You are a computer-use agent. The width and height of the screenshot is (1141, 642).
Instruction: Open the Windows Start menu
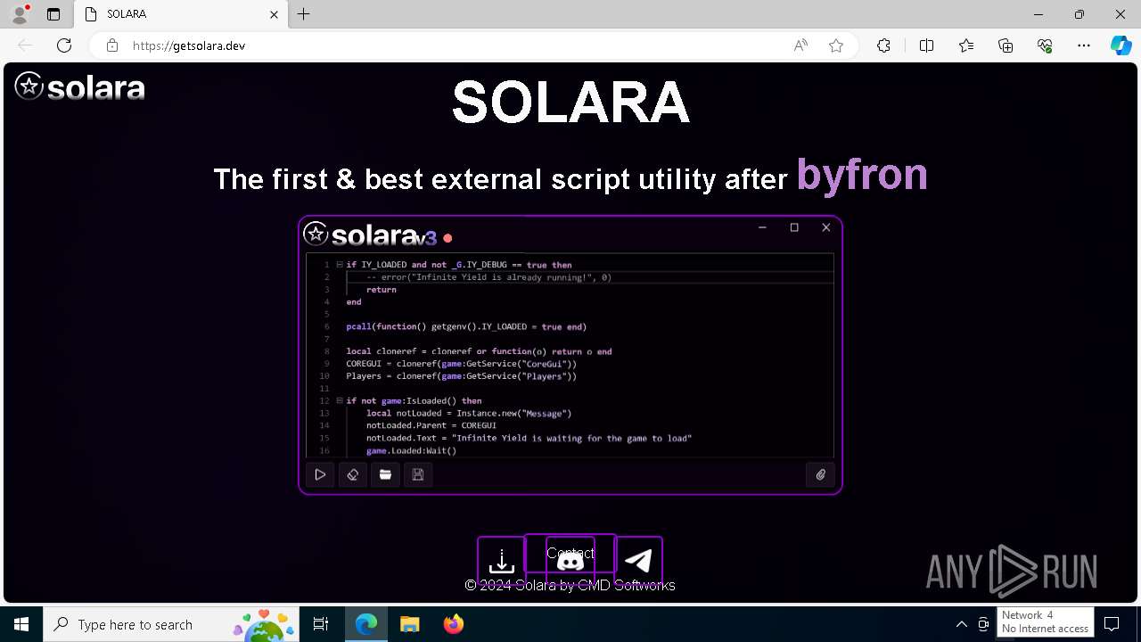point(21,624)
